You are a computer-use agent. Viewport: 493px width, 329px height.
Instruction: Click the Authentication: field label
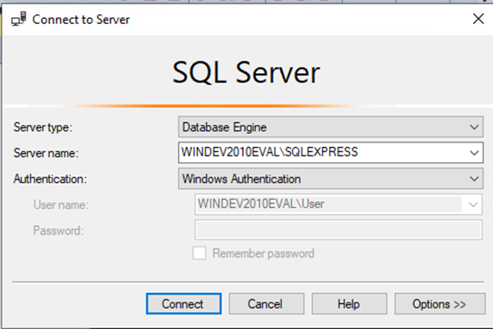tap(50, 179)
